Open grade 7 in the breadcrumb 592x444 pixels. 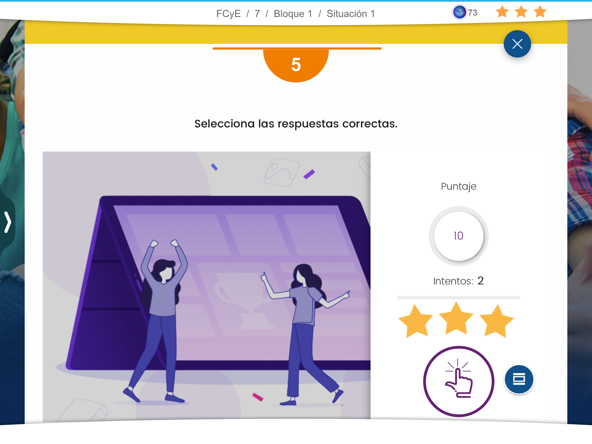click(257, 13)
